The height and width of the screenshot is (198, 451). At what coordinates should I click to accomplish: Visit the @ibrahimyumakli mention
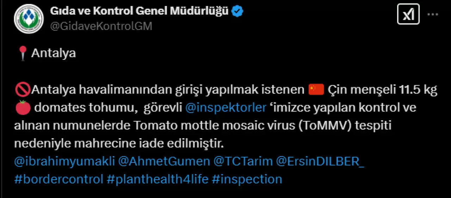click(64, 161)
